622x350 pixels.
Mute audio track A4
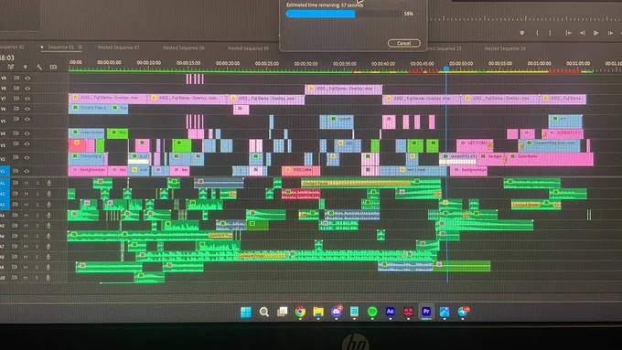pyautogui.click(x=27, y=216)
